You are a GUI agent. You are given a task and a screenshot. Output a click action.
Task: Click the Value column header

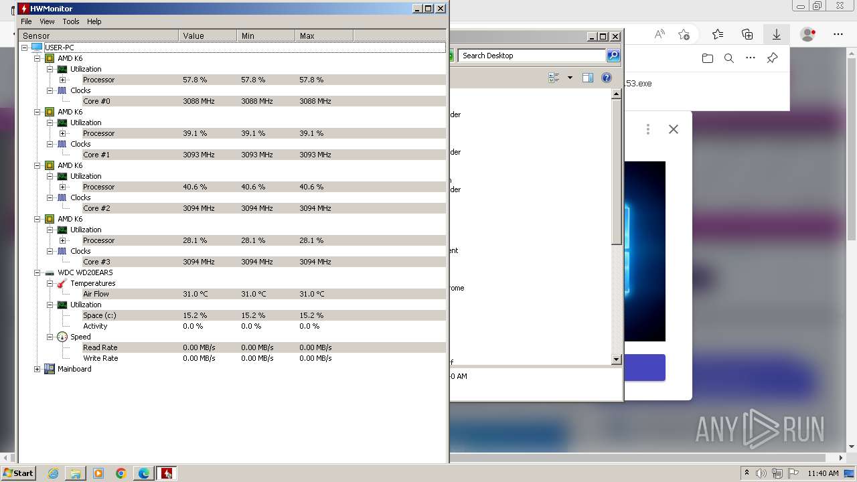pos(208,35)
